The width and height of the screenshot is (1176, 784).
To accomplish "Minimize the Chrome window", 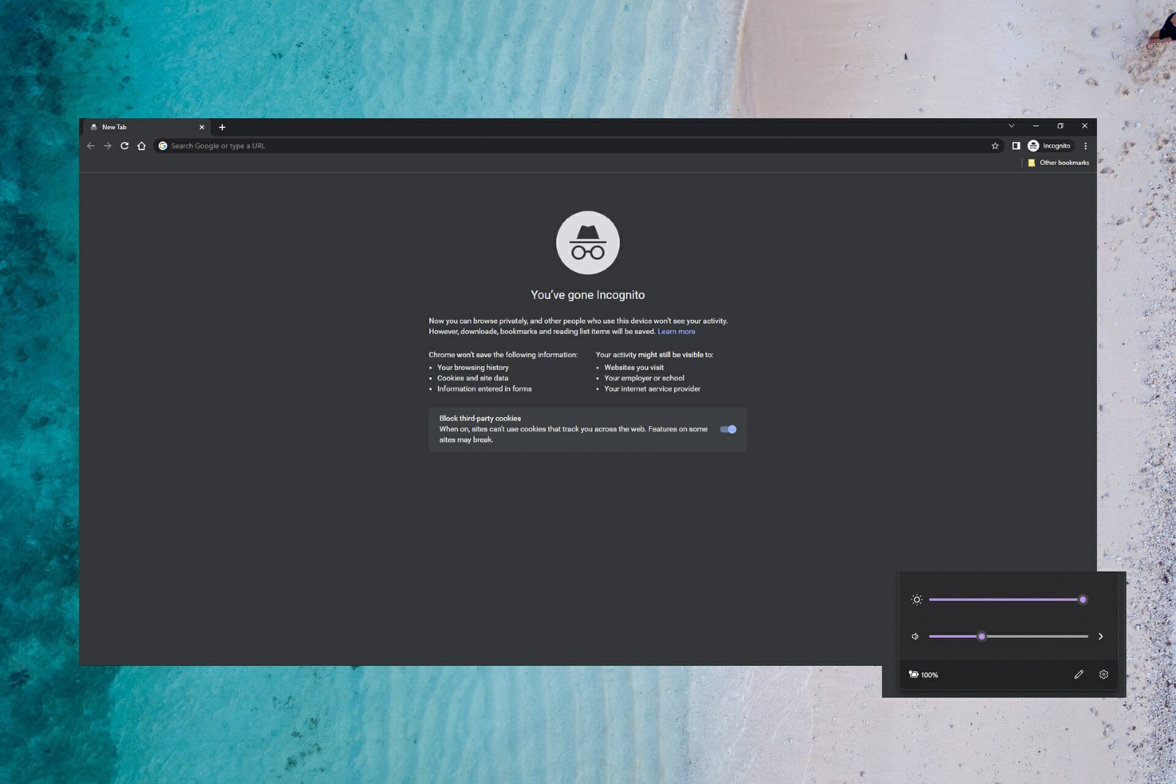I will point(1036,126).
